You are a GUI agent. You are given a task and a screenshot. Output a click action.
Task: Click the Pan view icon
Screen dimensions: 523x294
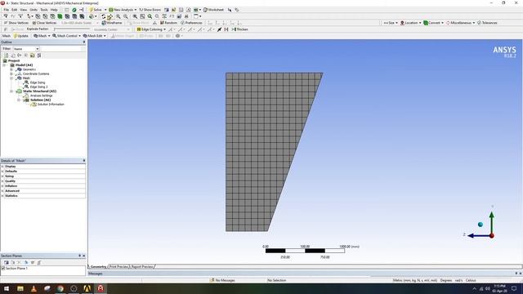pyautogui.click(x=110, y=16)
